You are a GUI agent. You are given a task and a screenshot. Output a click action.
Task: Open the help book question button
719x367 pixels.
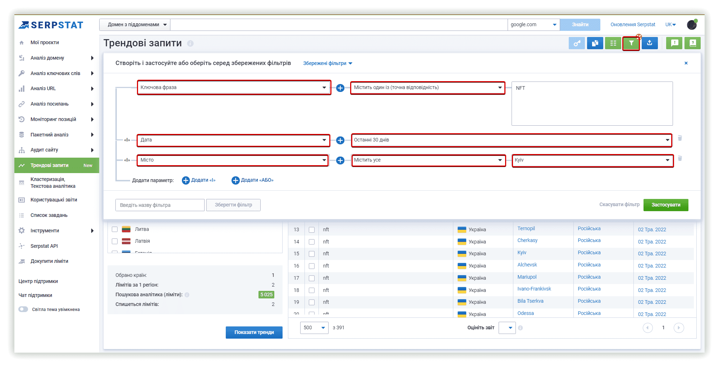click(693, 43)
